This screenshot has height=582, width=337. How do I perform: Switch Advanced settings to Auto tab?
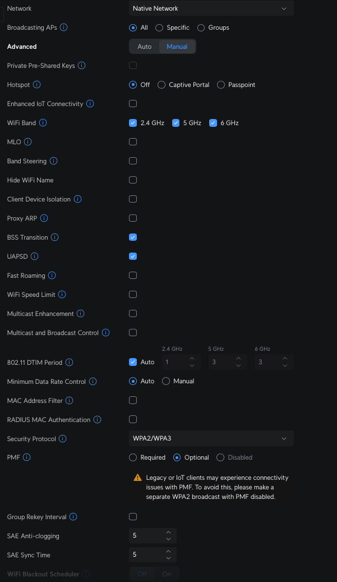(x=145, y=47)
